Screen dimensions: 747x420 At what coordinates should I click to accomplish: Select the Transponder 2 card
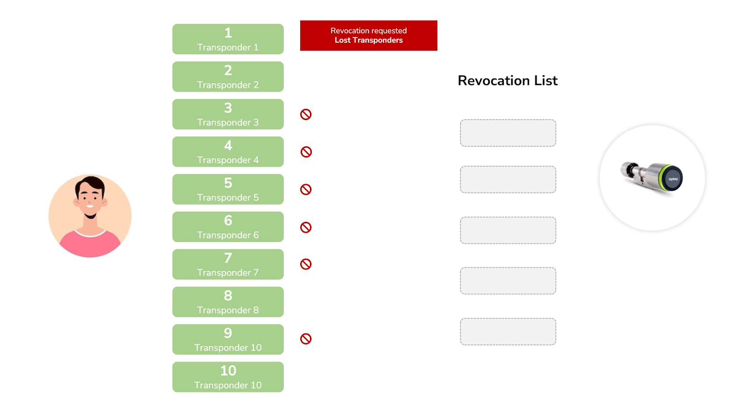point(228,77)
